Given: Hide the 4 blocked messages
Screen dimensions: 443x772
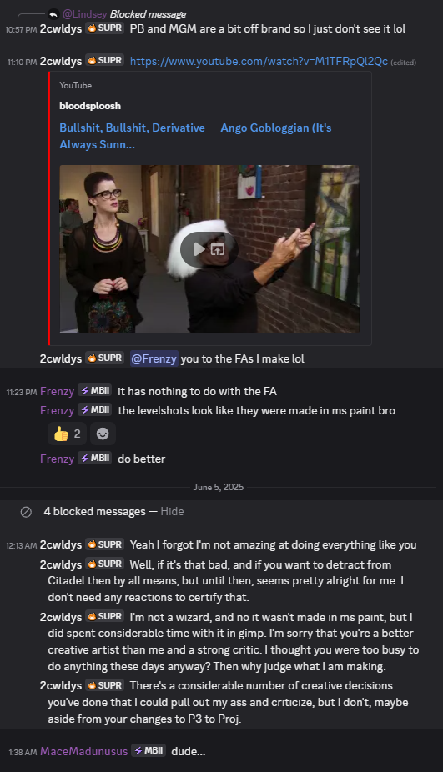Looking at the screenshot, I should pos(172,512).
